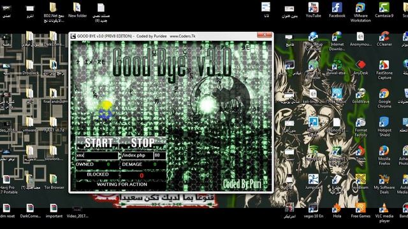The width and height of the screenshot is (408, 229).
Task: Open the Start Tor Browser shortcut
Action: point(313,69)
